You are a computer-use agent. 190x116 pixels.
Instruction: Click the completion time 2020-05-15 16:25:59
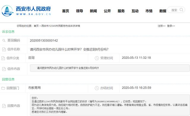pyautogui.click(x=137, y=88)
